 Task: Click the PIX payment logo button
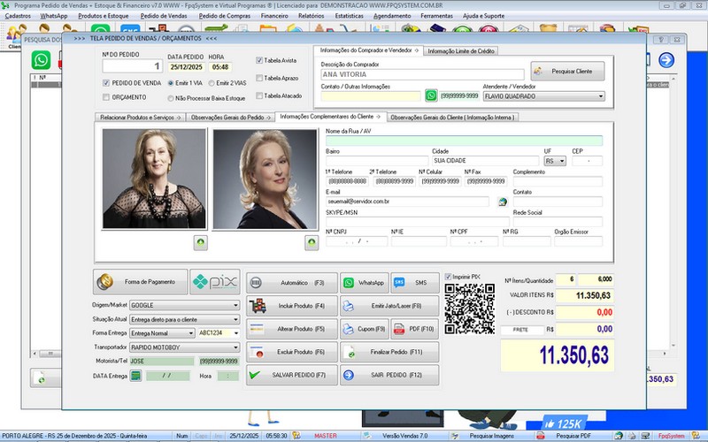click(x=215, y=282)
